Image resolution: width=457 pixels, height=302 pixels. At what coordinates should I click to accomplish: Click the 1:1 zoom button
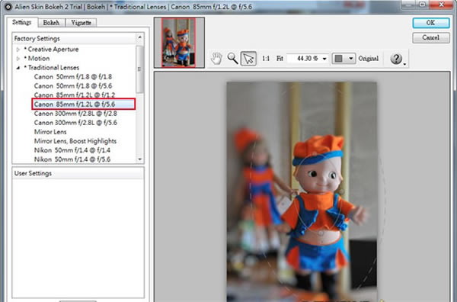point(266,59)
